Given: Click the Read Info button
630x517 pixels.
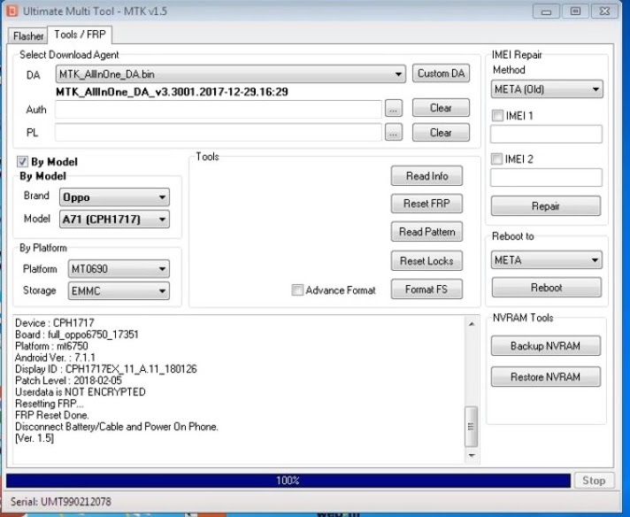Looking at the screenshot, I should click(426, 175).
